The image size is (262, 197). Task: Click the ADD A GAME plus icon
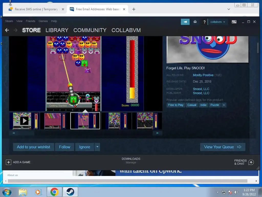pyautogui.click(x=8, y=162)
